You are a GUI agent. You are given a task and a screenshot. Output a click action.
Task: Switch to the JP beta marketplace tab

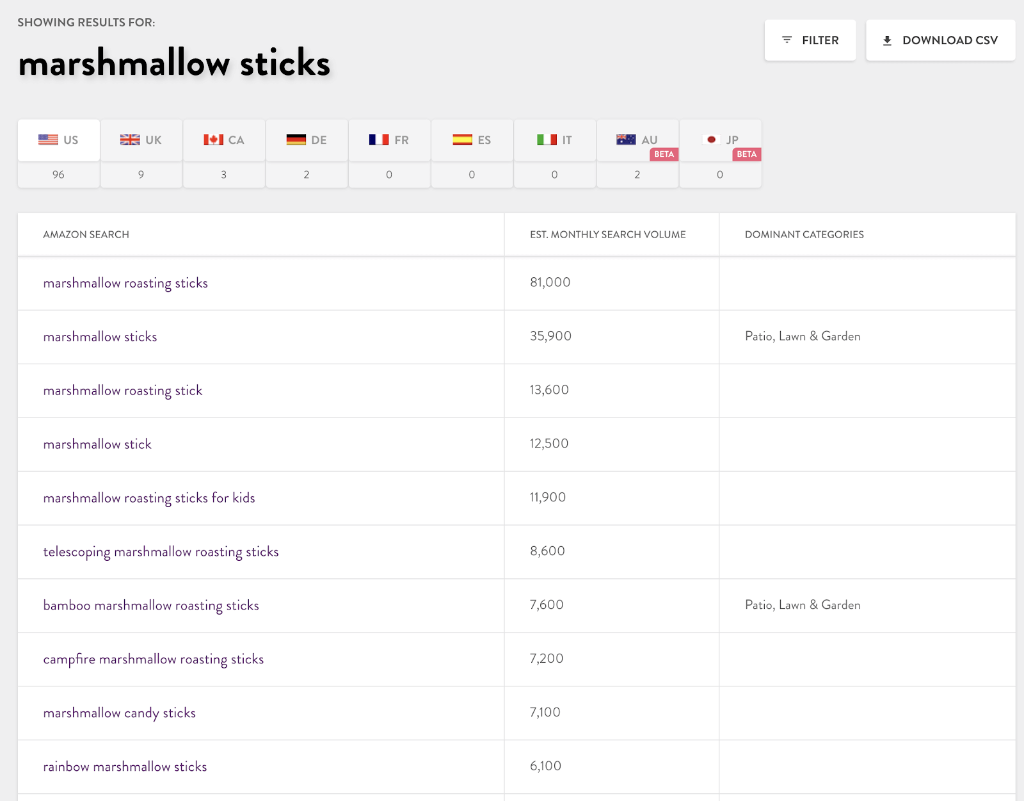(720, 140)
